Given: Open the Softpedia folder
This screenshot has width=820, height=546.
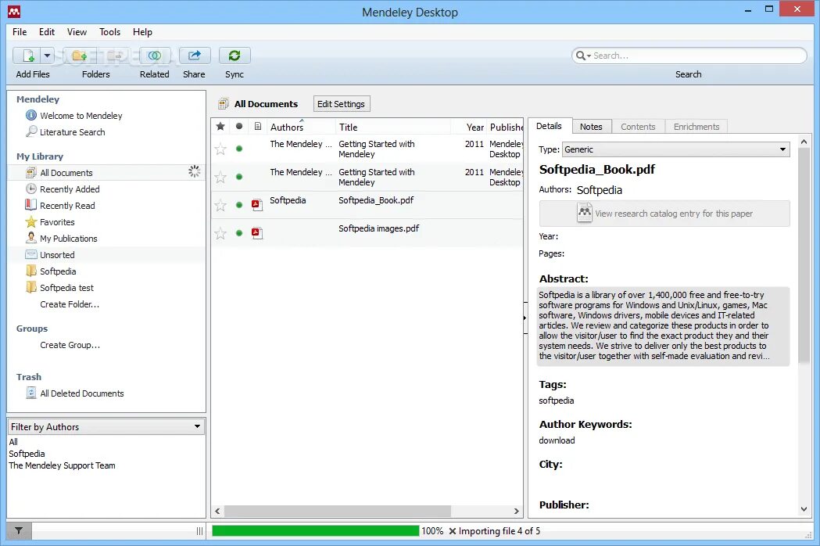Looking at the screenshot, I should point(58,271).
